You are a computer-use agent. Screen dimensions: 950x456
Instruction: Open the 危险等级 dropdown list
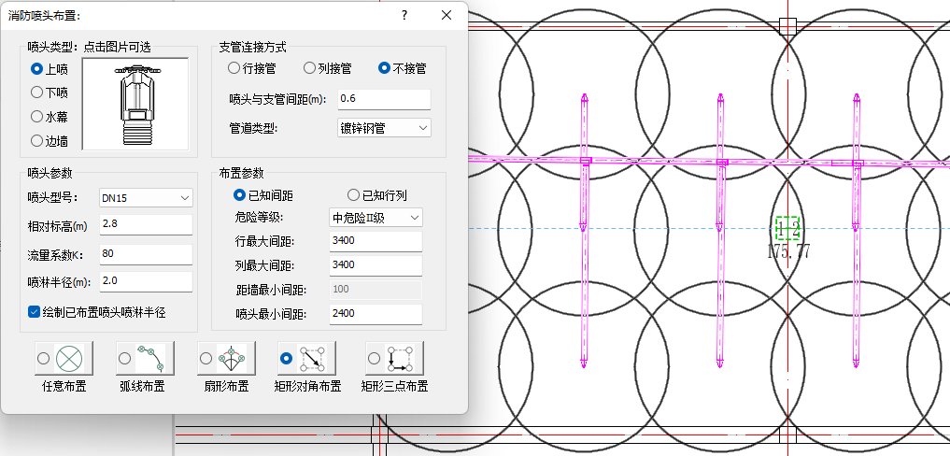point(376,218)
